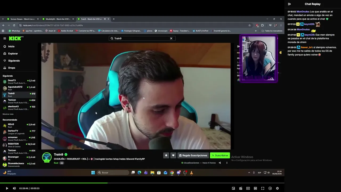The height and width of the screenshot is (192, 341).
Task: Play the VOD with the outer player's play button
Action: pyautogui.click(x=7, y=188)
